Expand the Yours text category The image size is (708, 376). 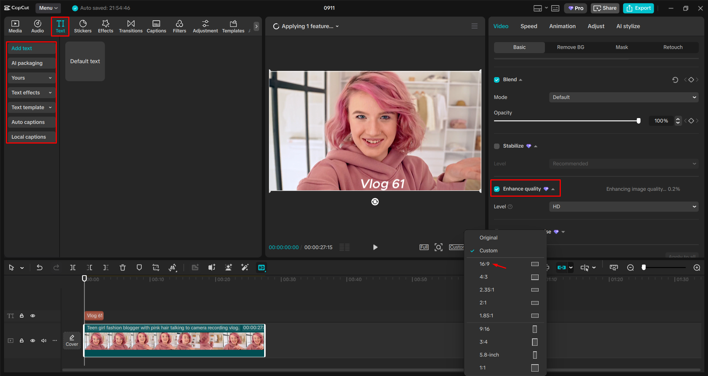point(31,77)
